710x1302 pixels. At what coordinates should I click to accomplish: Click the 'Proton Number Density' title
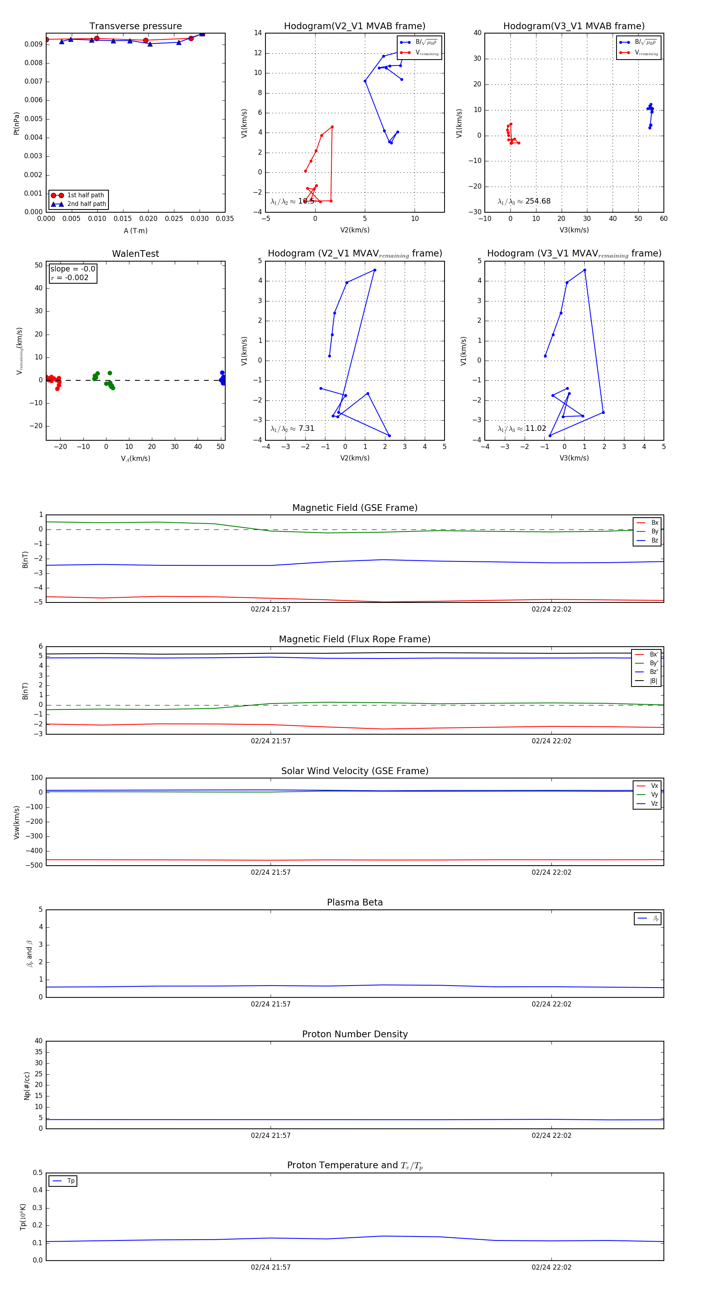pos(355,1034)
